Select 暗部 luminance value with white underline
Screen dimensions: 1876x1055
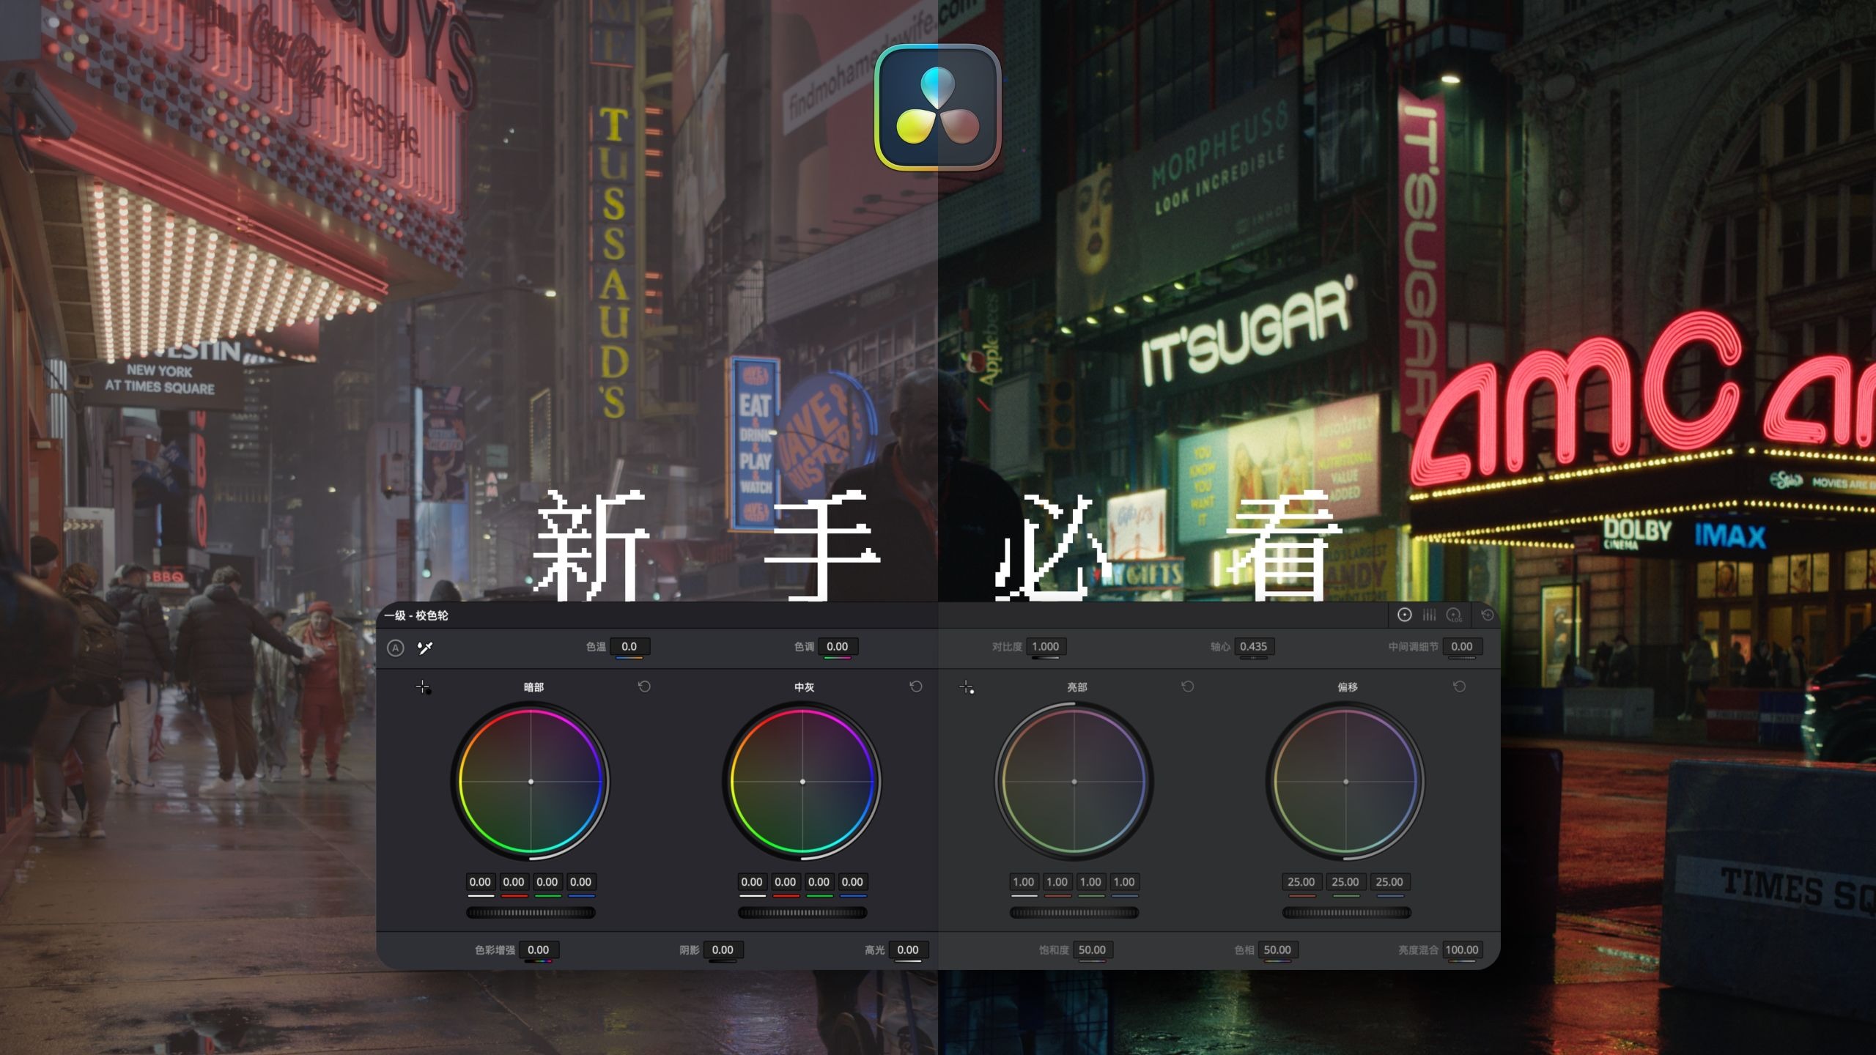pos(481,882)
